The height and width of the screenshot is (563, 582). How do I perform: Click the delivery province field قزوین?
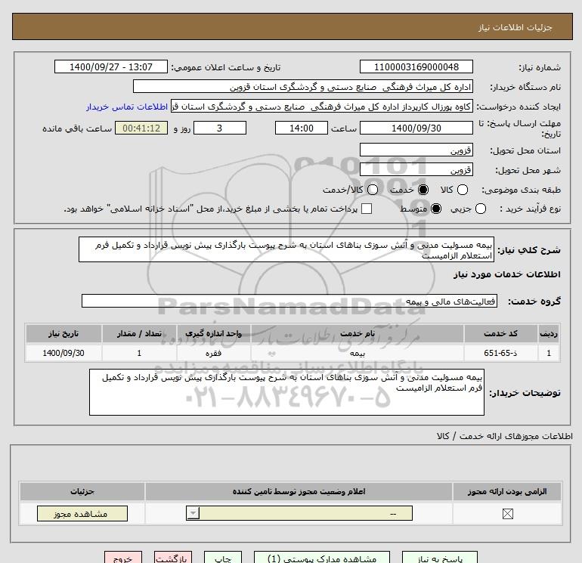point(416,150)
